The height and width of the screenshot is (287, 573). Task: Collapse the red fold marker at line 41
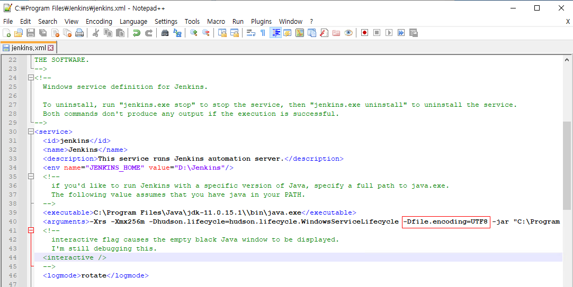pyautogui.click(x=31, y=230)
